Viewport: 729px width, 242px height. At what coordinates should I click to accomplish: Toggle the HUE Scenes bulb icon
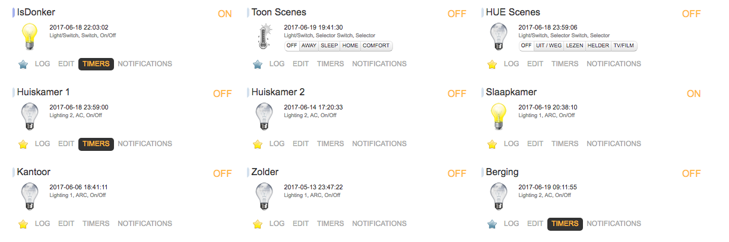(x=498, y=37)
